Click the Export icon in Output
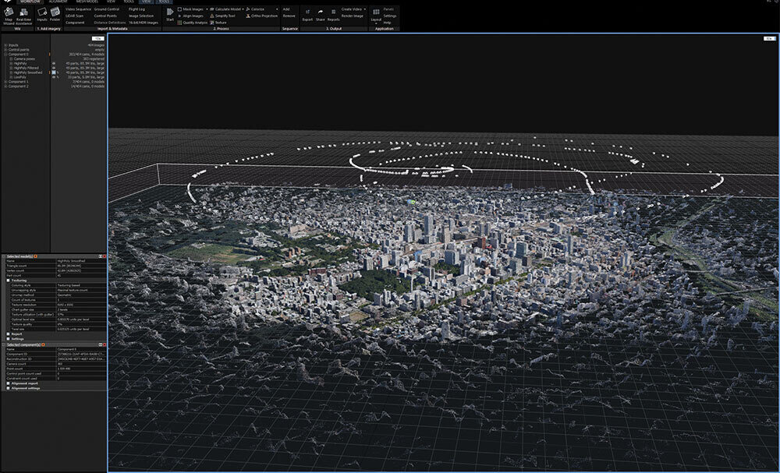The image size is (780, 473). [x=307, y=12]
